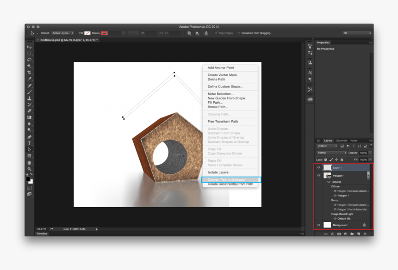The image size is (398, 270).
Task: Open the Timeline panel
Action: 42,234
